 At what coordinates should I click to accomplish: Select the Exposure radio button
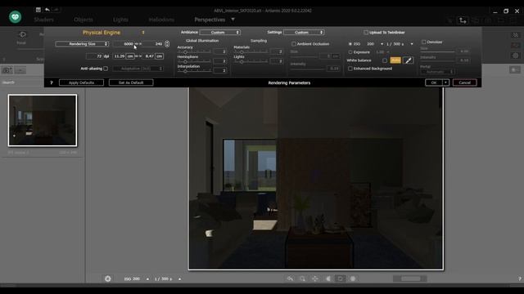point(350,52)
